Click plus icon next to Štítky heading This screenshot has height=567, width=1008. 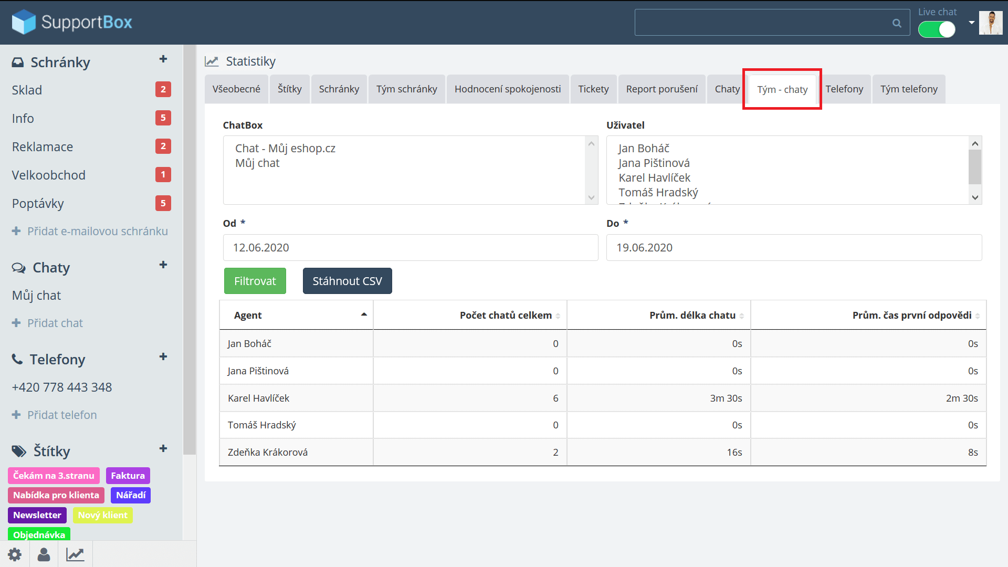point(163,448)
